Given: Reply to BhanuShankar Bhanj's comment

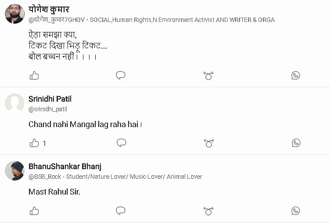Looking at the screenshot, I should [x=121, y=211].
